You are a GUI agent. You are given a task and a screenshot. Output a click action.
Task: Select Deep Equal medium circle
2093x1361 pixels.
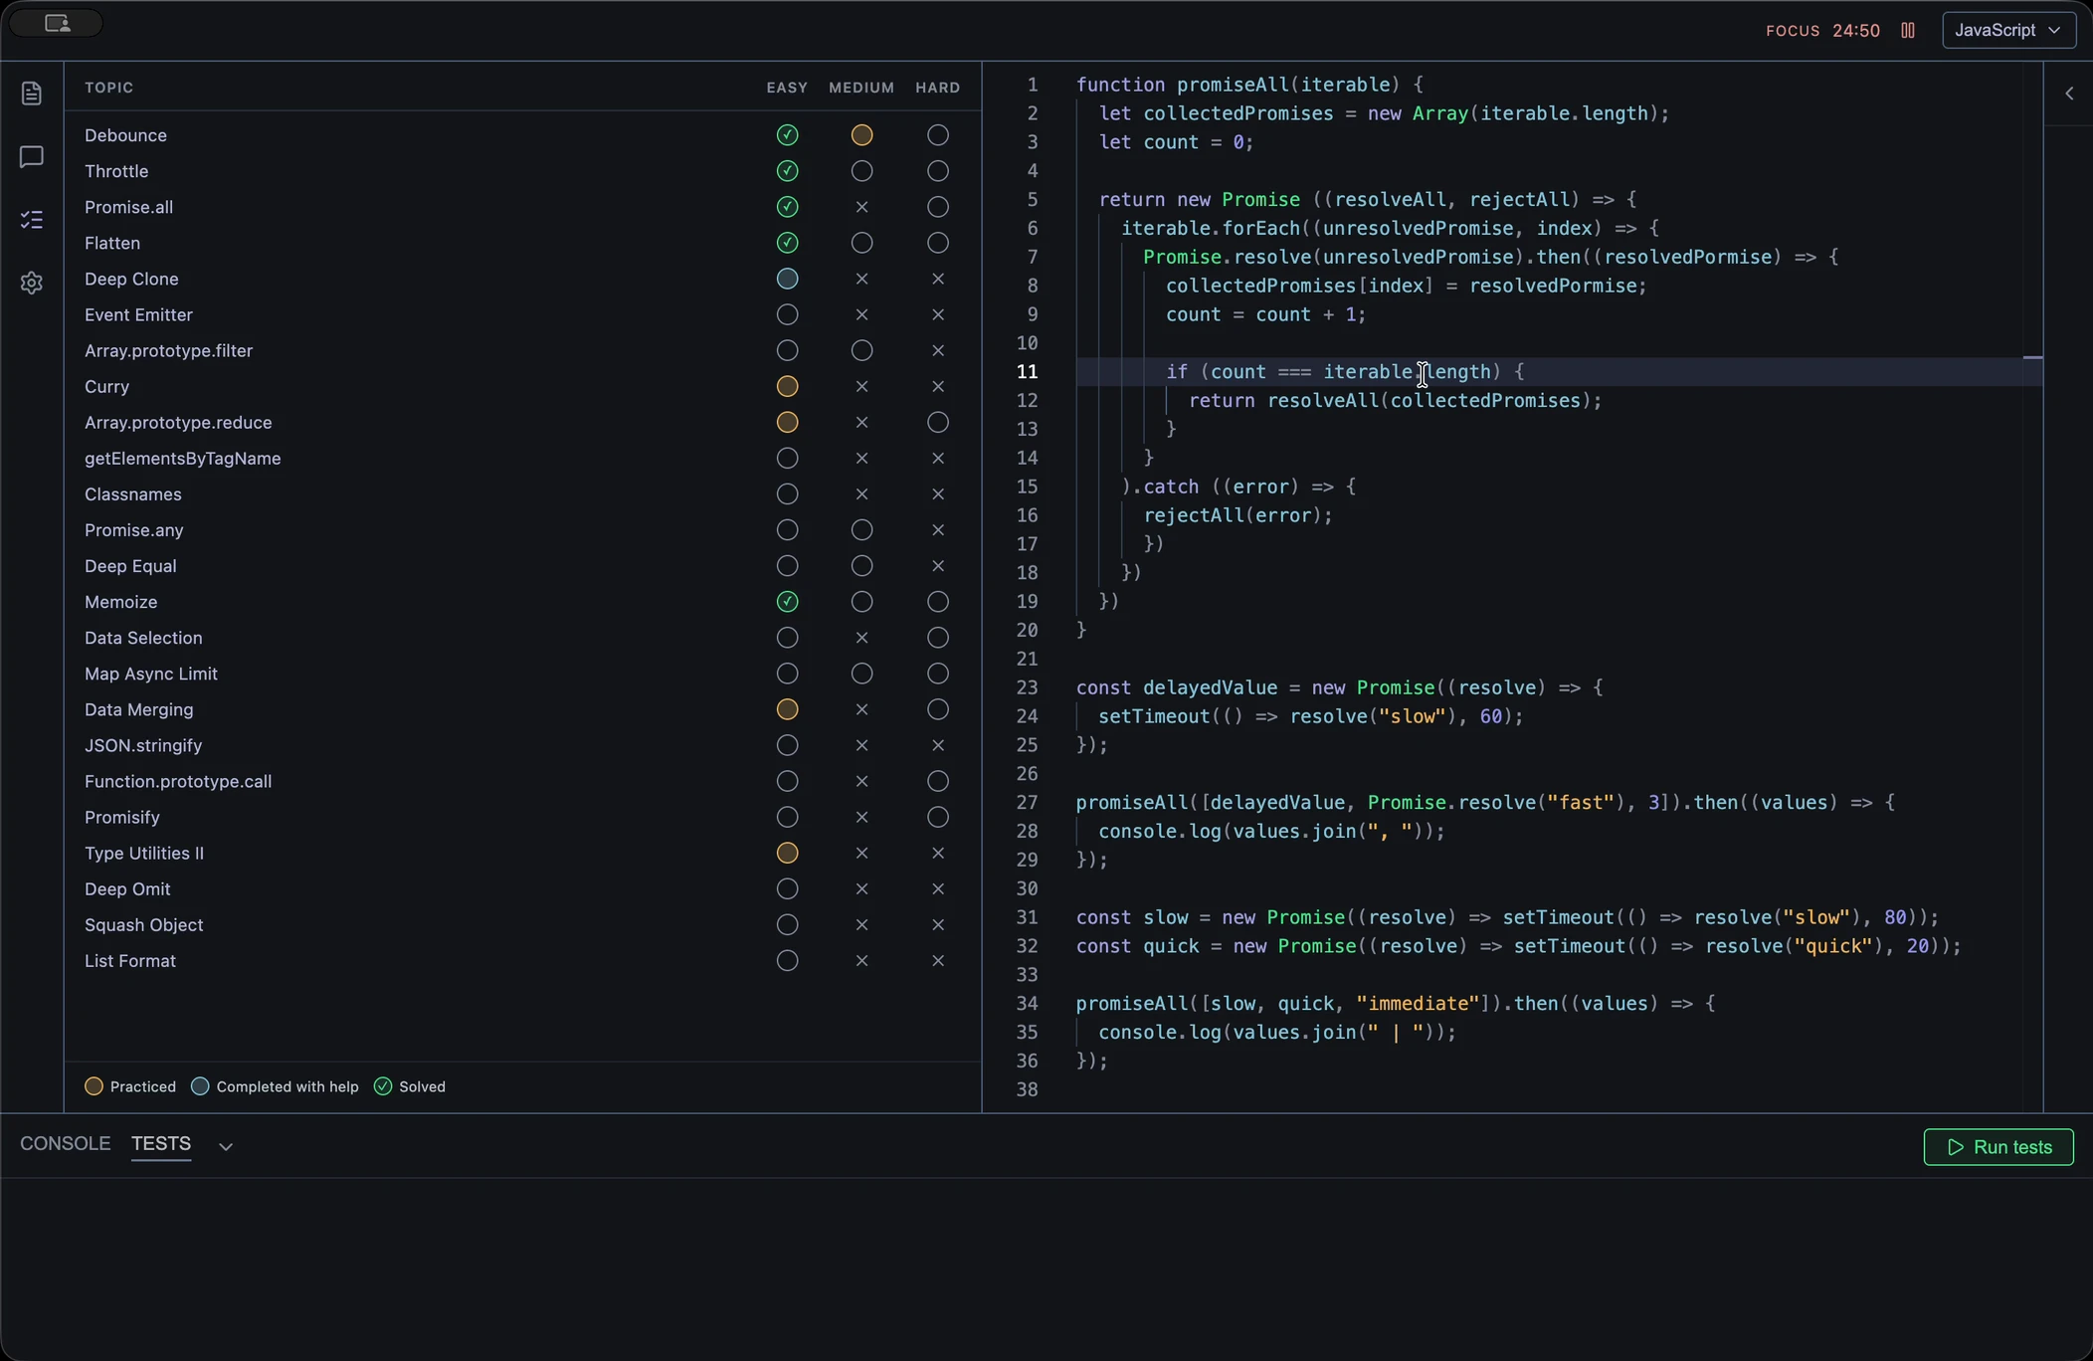pyautogui.click(x=861, y=566)
